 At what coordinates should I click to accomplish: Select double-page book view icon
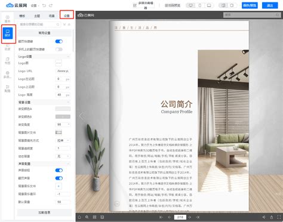click(x=223, y=5)
